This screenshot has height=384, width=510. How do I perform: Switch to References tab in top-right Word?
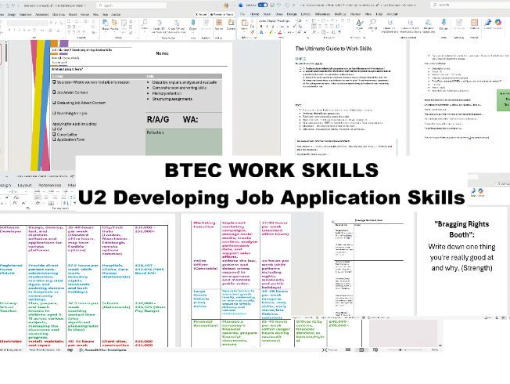(322, 14)
